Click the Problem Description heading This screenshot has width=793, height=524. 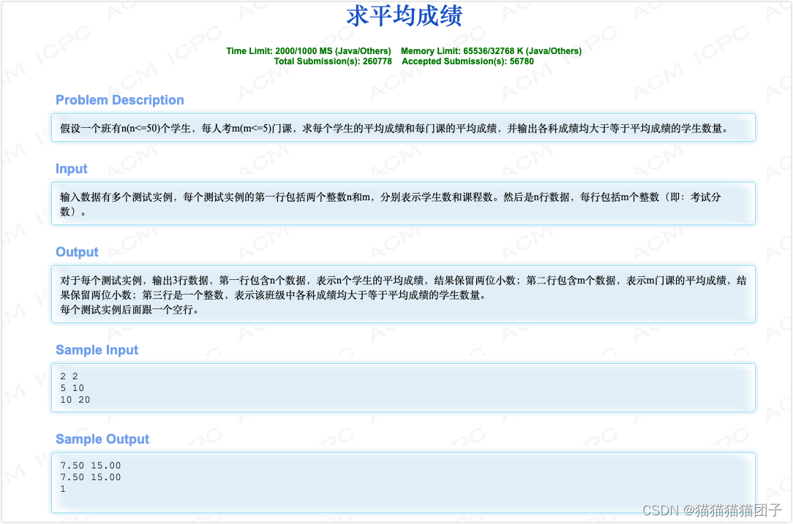point(120,100)
